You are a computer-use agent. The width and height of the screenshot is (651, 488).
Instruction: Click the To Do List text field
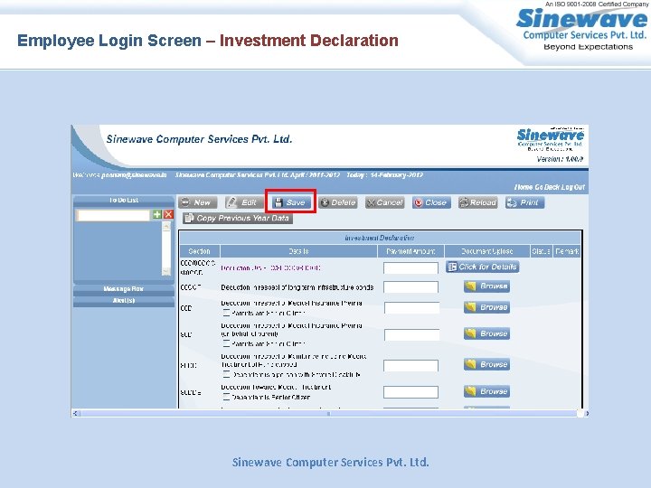113,215
